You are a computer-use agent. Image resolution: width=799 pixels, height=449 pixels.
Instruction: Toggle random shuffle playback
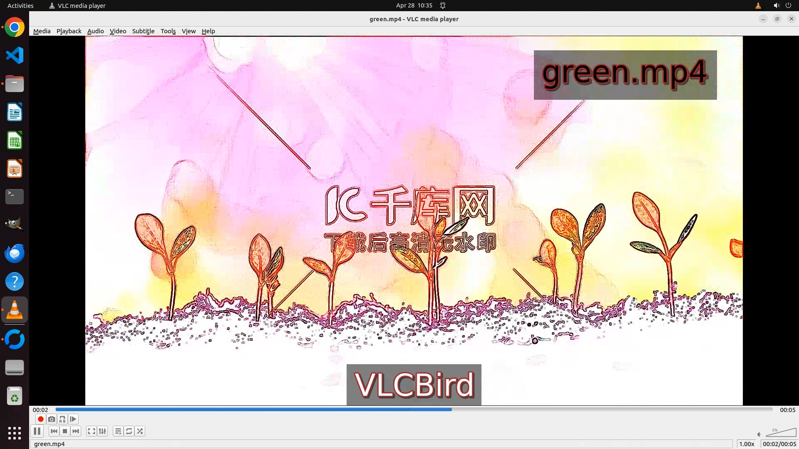click(140, 431)
